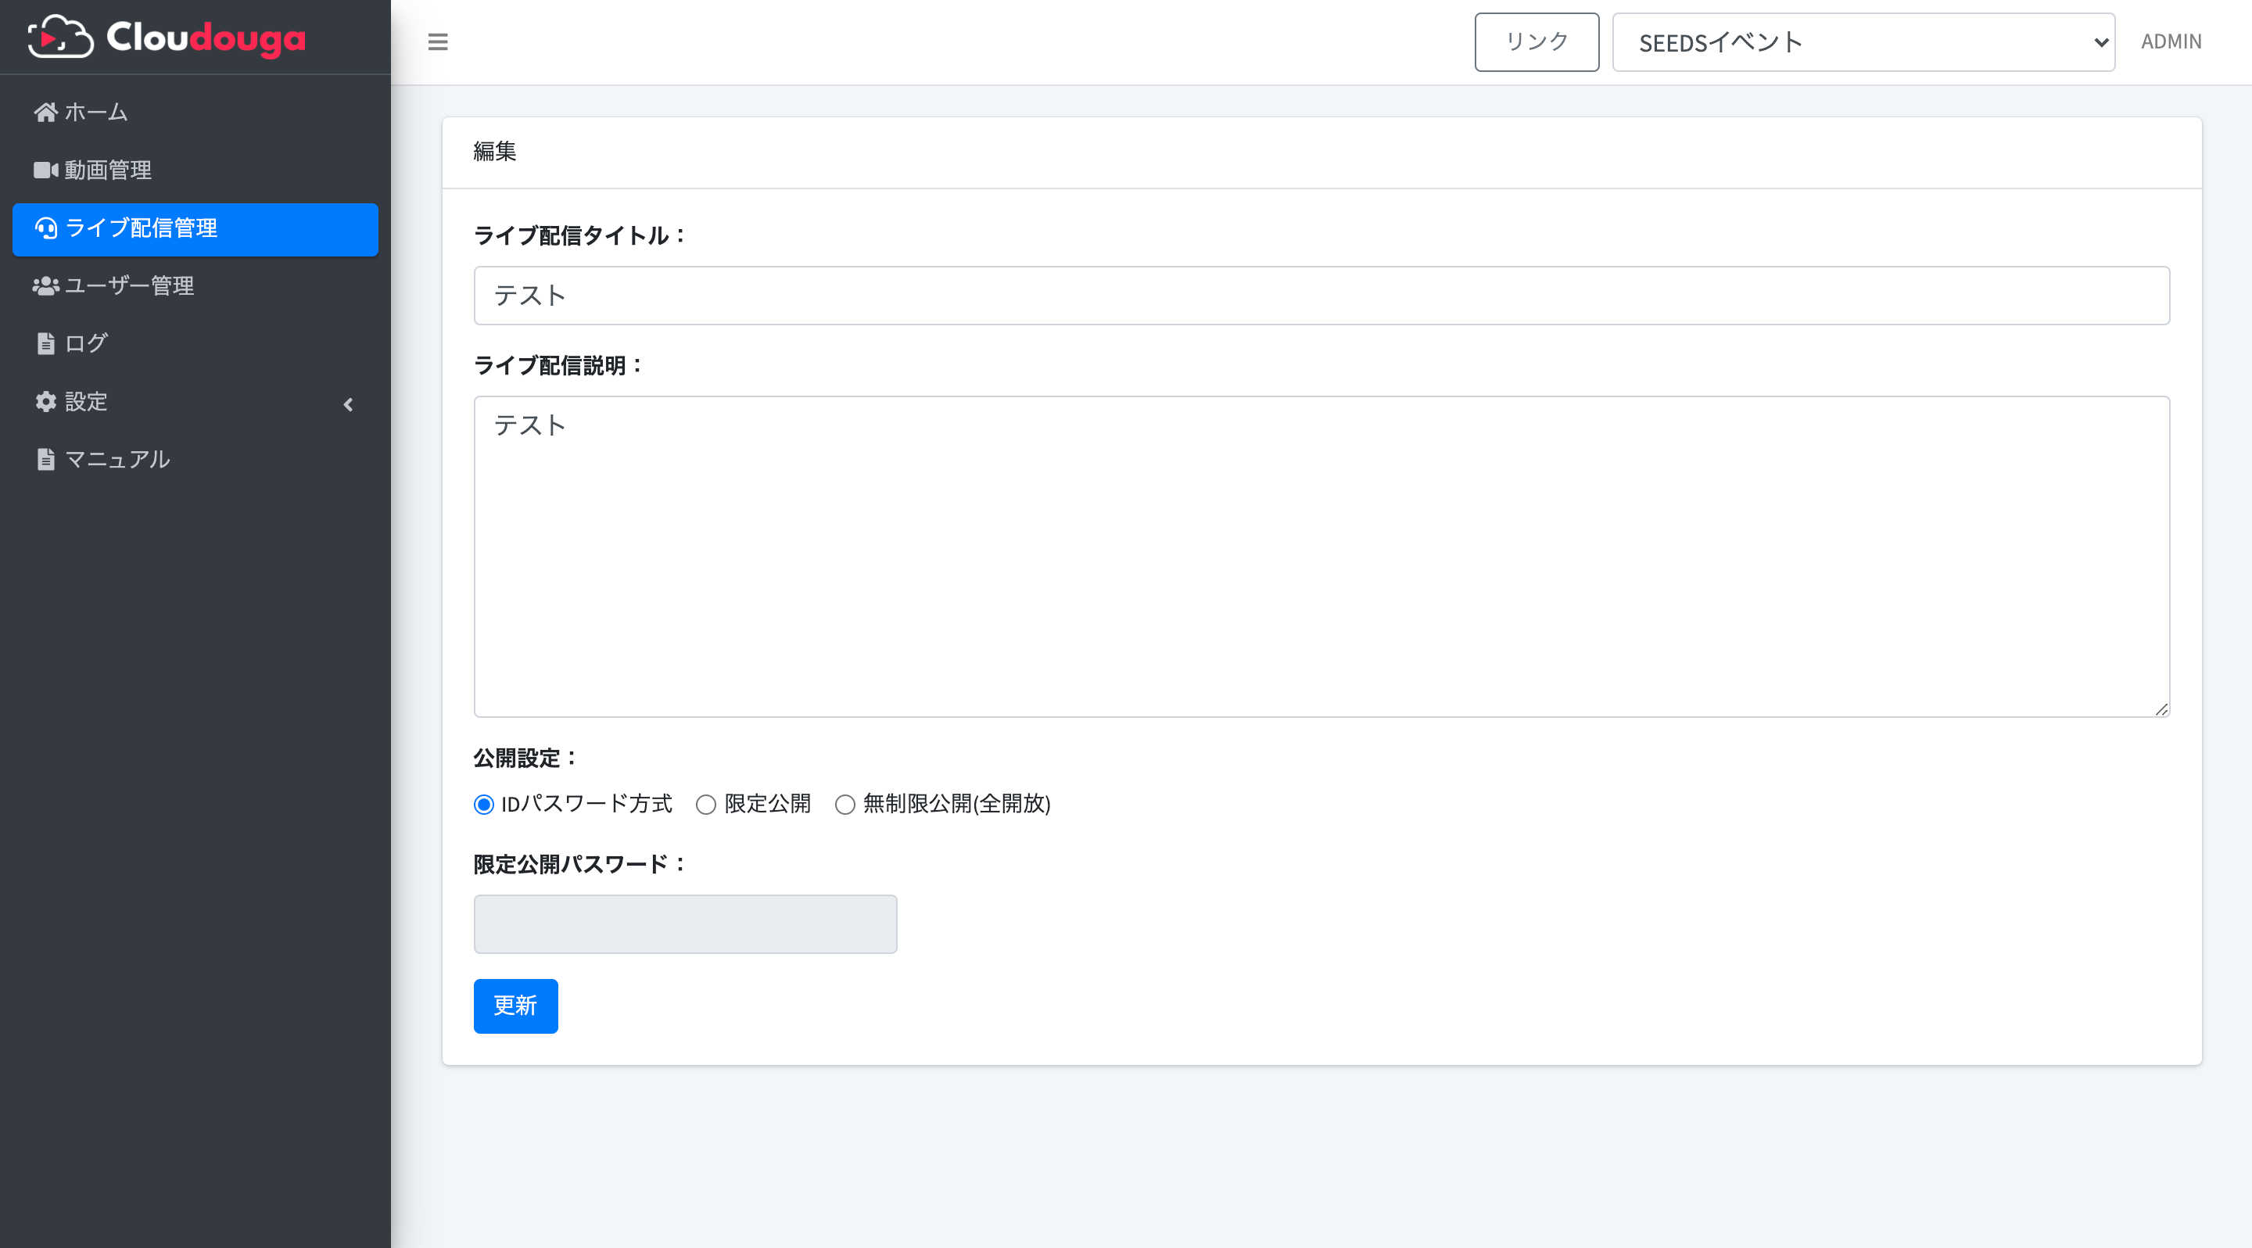This screenshot has width=2252, height=1248.
Task: Click the 限定公開パスワード： label
Action: 580,863
